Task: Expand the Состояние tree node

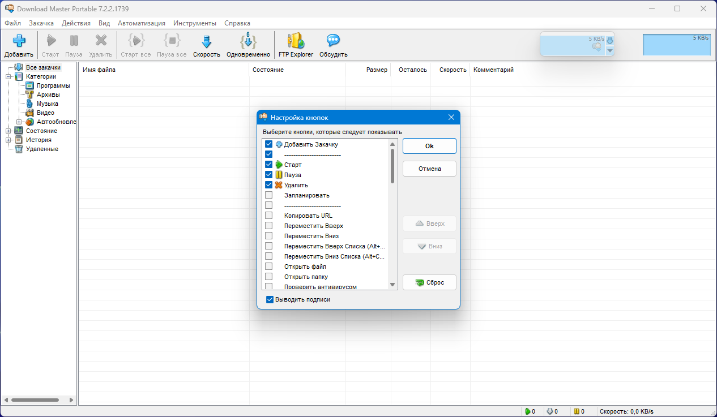Action: [x=8, y=131]
